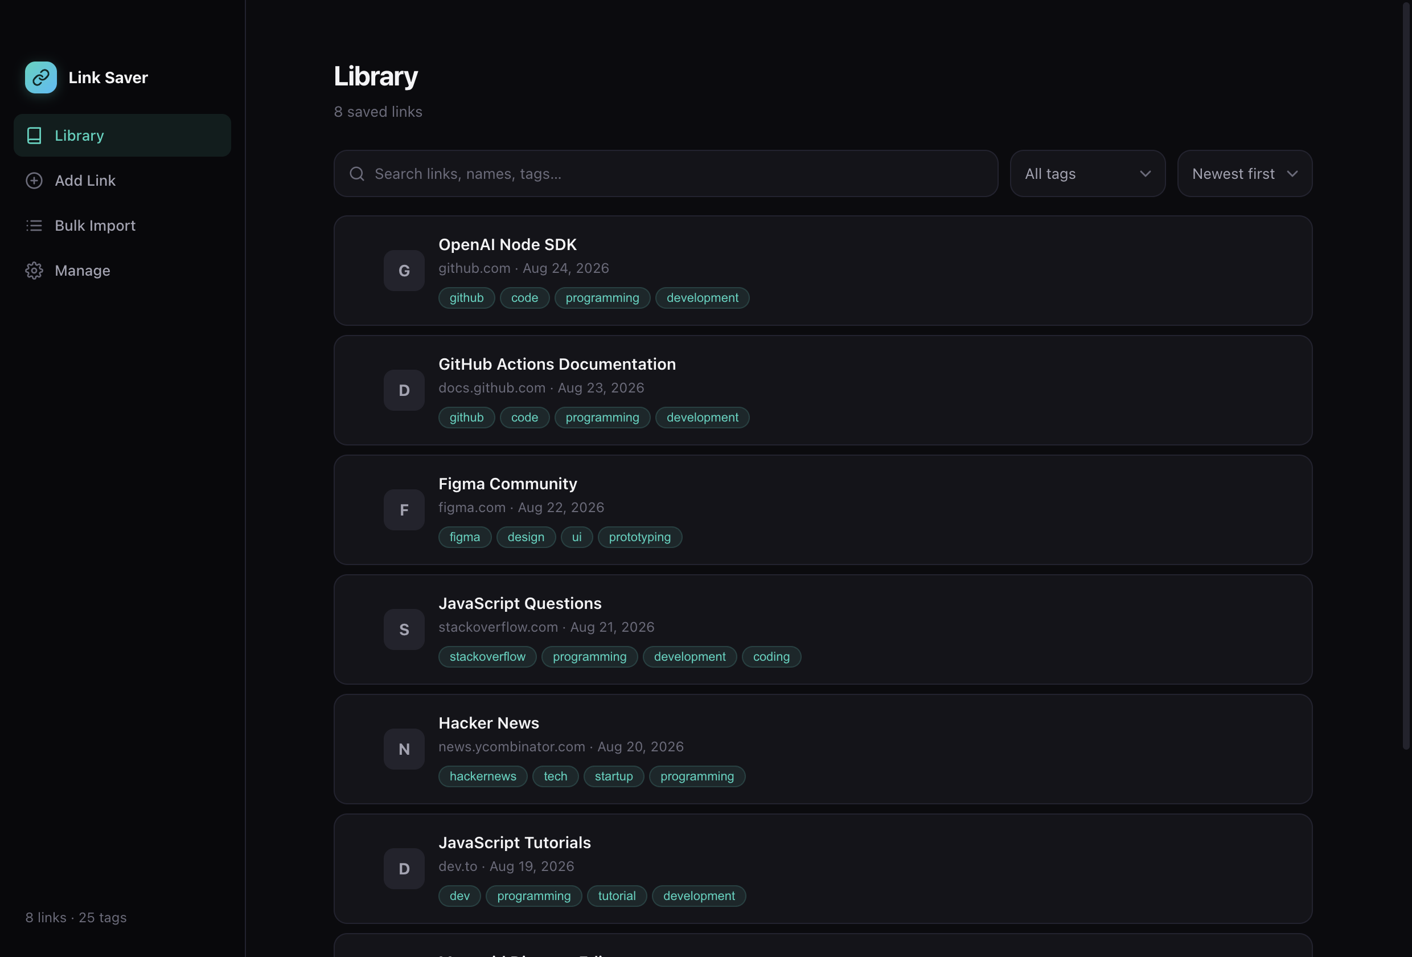Click 'stackoverflow.com · Aug 21, 2026' text
The image size is (1412, 957).
coord(546,627)
